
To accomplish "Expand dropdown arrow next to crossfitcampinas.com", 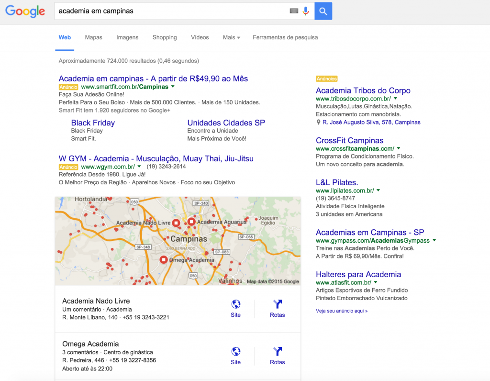I will point(399,148).
